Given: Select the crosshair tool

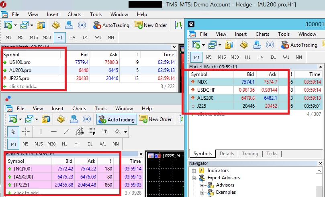Looking at the screenshot, I should [26, 131].
